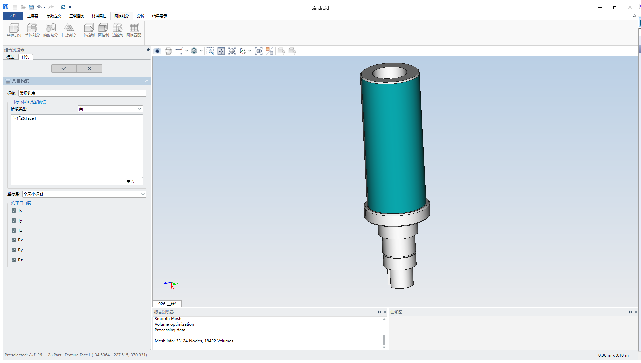Fit the model to the view
The height and width of the screenshot is (363, 641).
232,51
